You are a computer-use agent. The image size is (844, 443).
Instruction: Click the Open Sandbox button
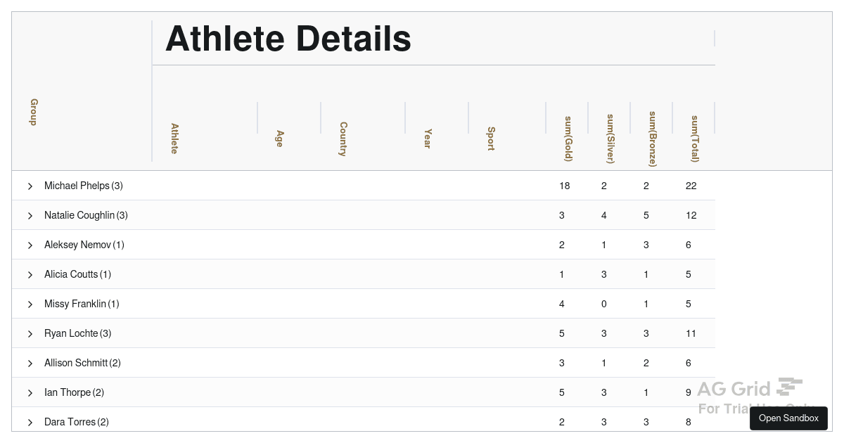point(788,418)
